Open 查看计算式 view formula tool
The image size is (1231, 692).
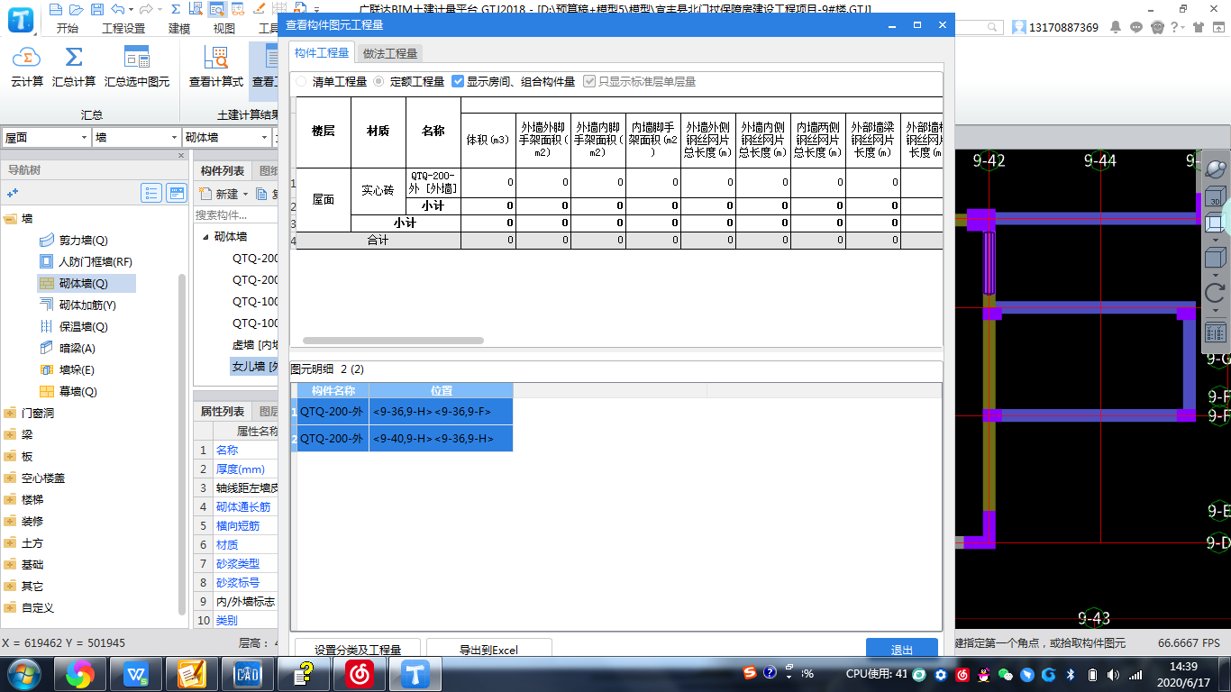[216, 68]
